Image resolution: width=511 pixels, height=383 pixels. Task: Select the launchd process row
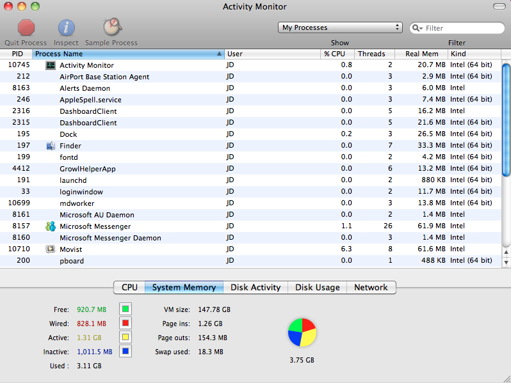(250, 180)
